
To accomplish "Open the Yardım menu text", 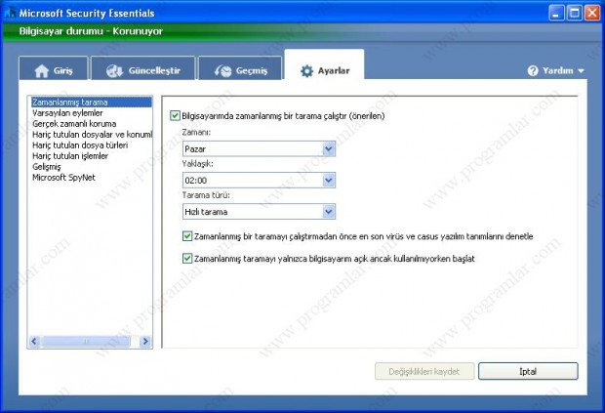I will [557, 70].
